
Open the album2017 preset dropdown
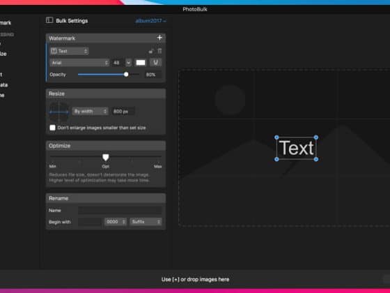pyautogui.click(x=150, y=21)
